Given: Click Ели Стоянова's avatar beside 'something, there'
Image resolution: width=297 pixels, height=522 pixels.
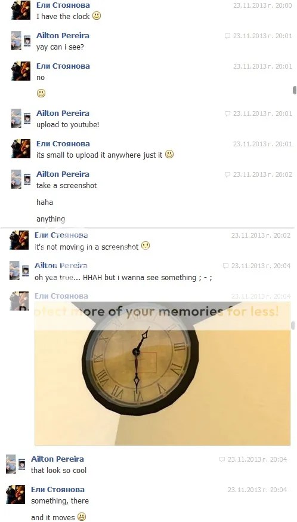Looking at the screenshot, I should point(16,495).
